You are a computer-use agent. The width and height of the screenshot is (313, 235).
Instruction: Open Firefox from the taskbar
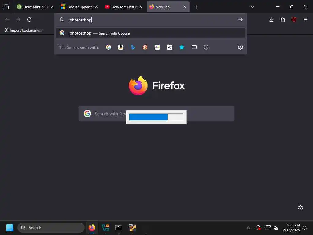(92, 228)
